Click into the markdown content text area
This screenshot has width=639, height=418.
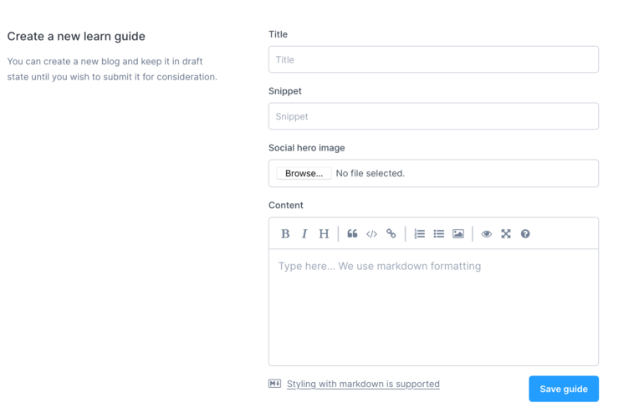[433, 307]
